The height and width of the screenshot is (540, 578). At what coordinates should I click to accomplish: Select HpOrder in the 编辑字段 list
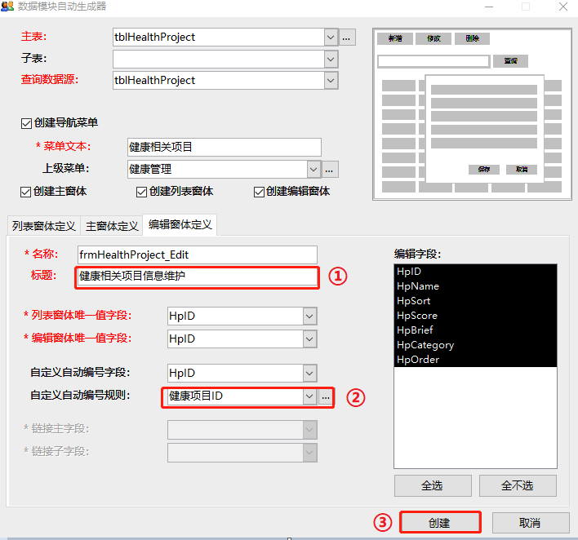click(475, 360)
